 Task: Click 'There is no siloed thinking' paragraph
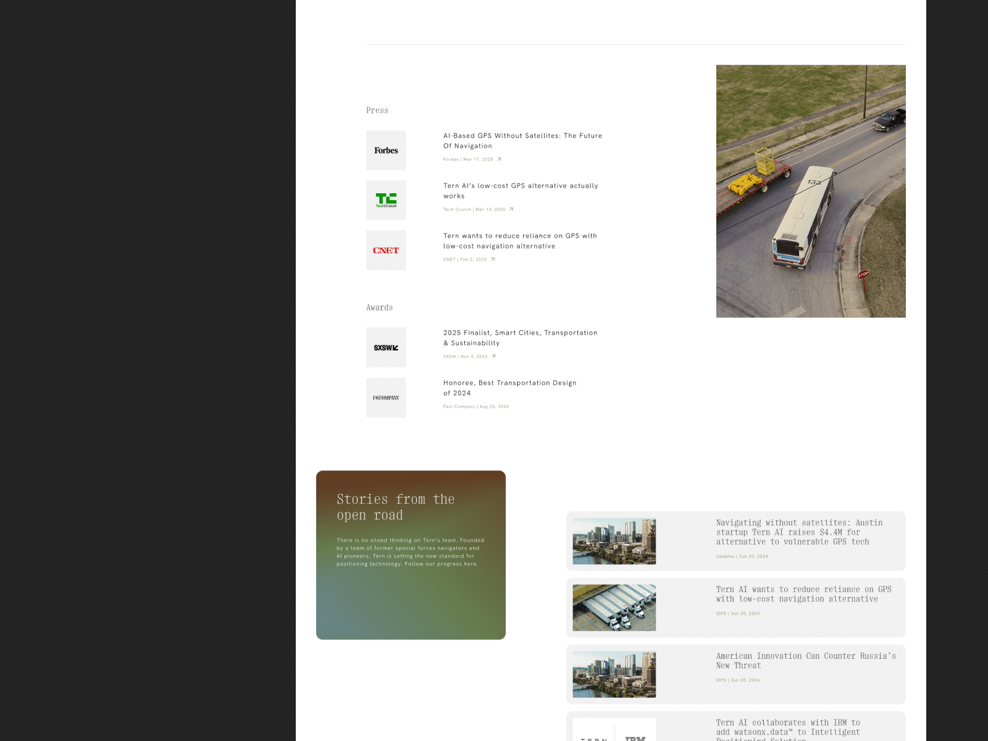tap(411, 552)
